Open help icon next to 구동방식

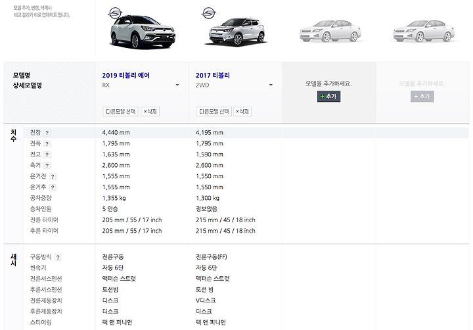click(58, 257)
